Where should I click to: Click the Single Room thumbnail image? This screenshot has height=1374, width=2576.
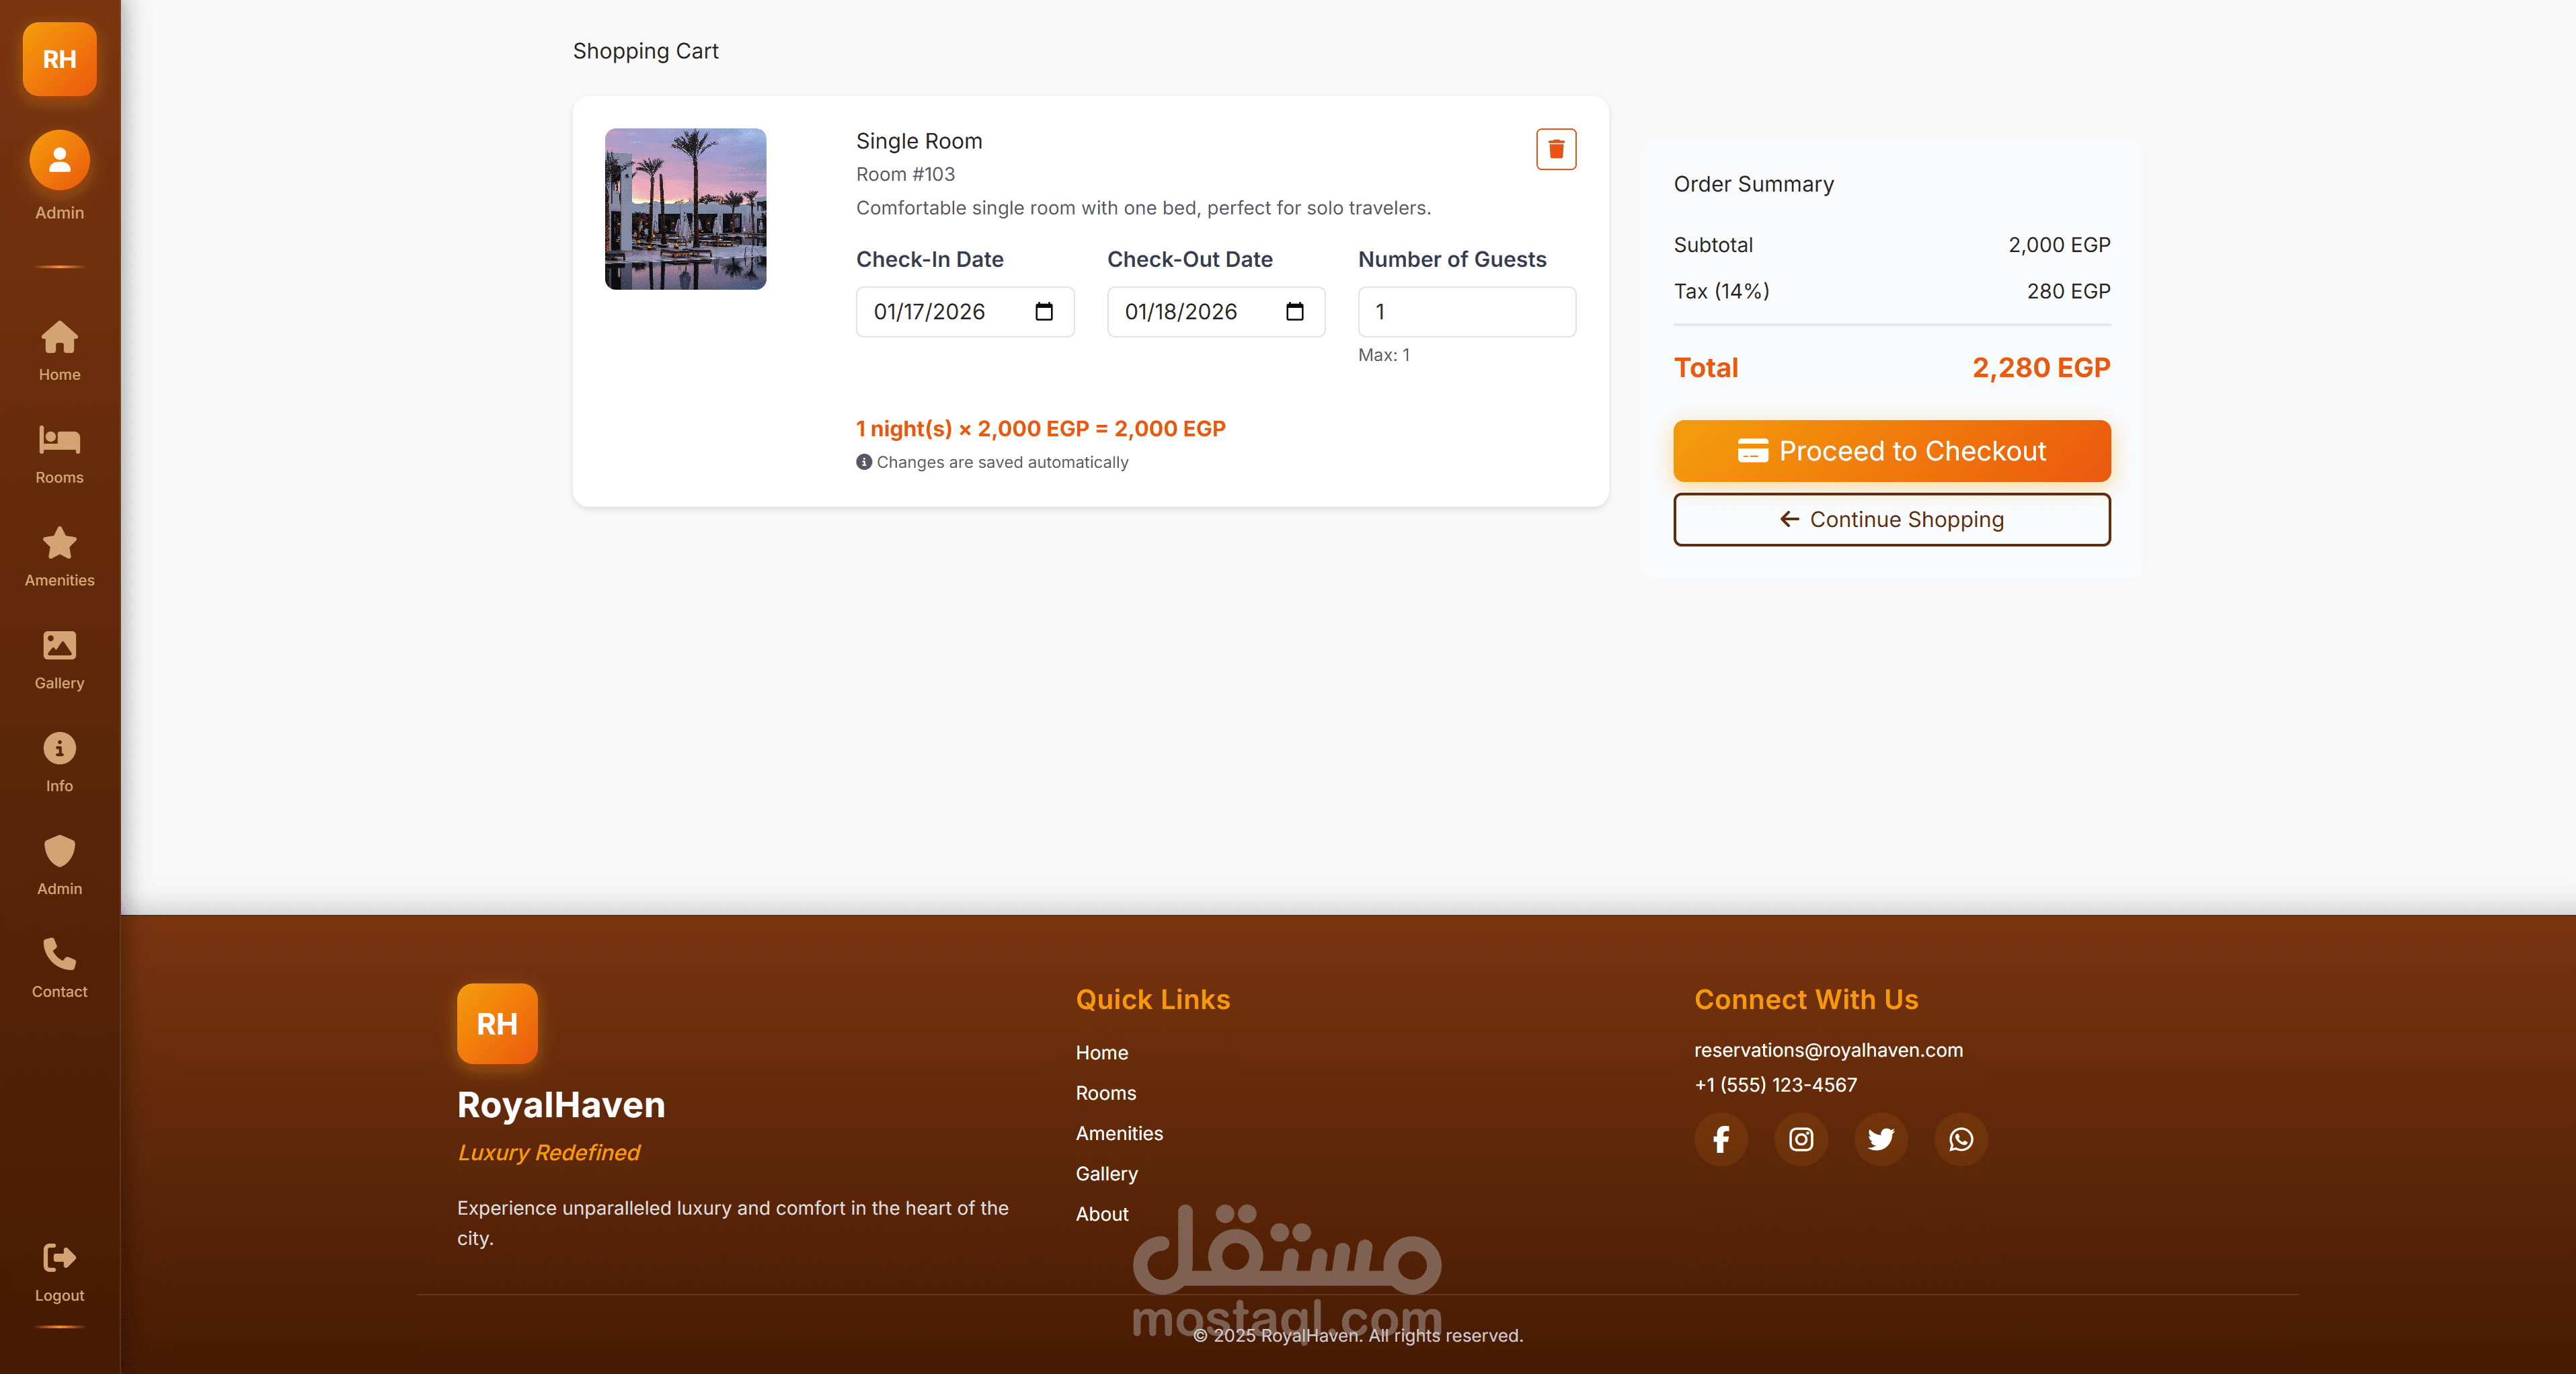[x=685, y=209]
